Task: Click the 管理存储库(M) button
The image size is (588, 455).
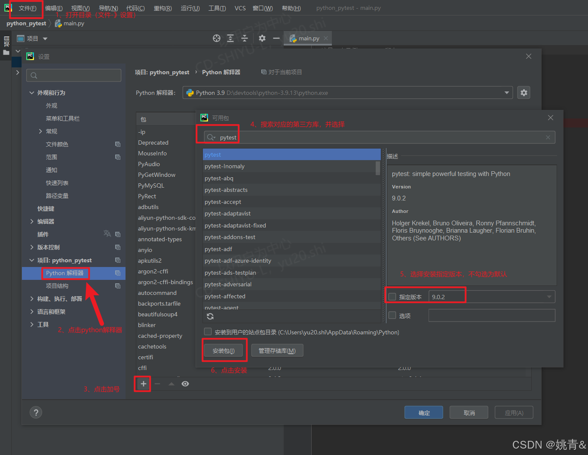Action: coord(277,351)
